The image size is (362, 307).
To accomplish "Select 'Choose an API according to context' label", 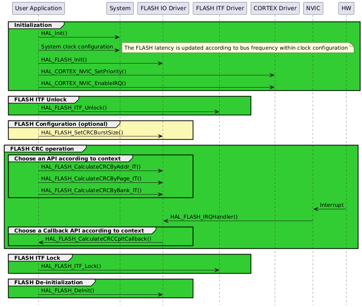I will pyautogui.click(x=67, y=159).
